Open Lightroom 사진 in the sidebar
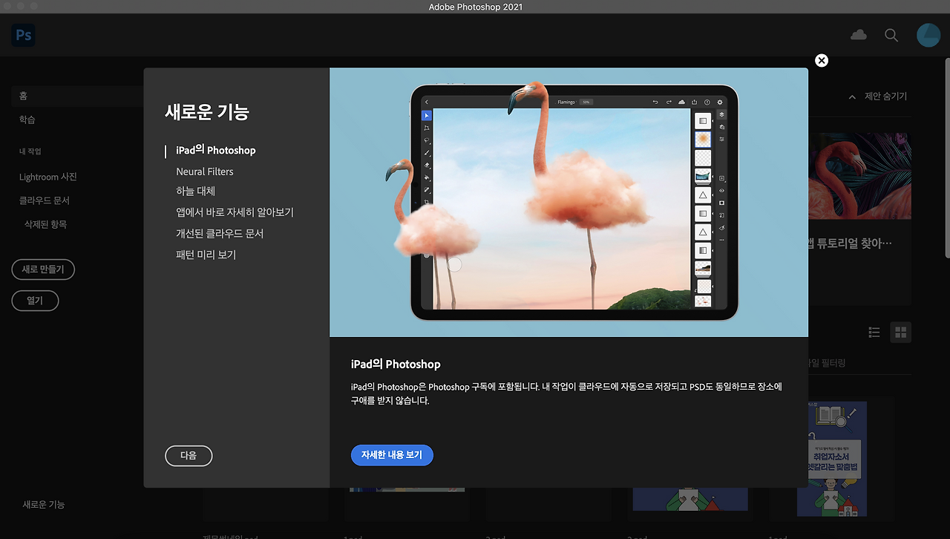Image resolution: width=950 pixels, height=539 pixels. [48, 177]
